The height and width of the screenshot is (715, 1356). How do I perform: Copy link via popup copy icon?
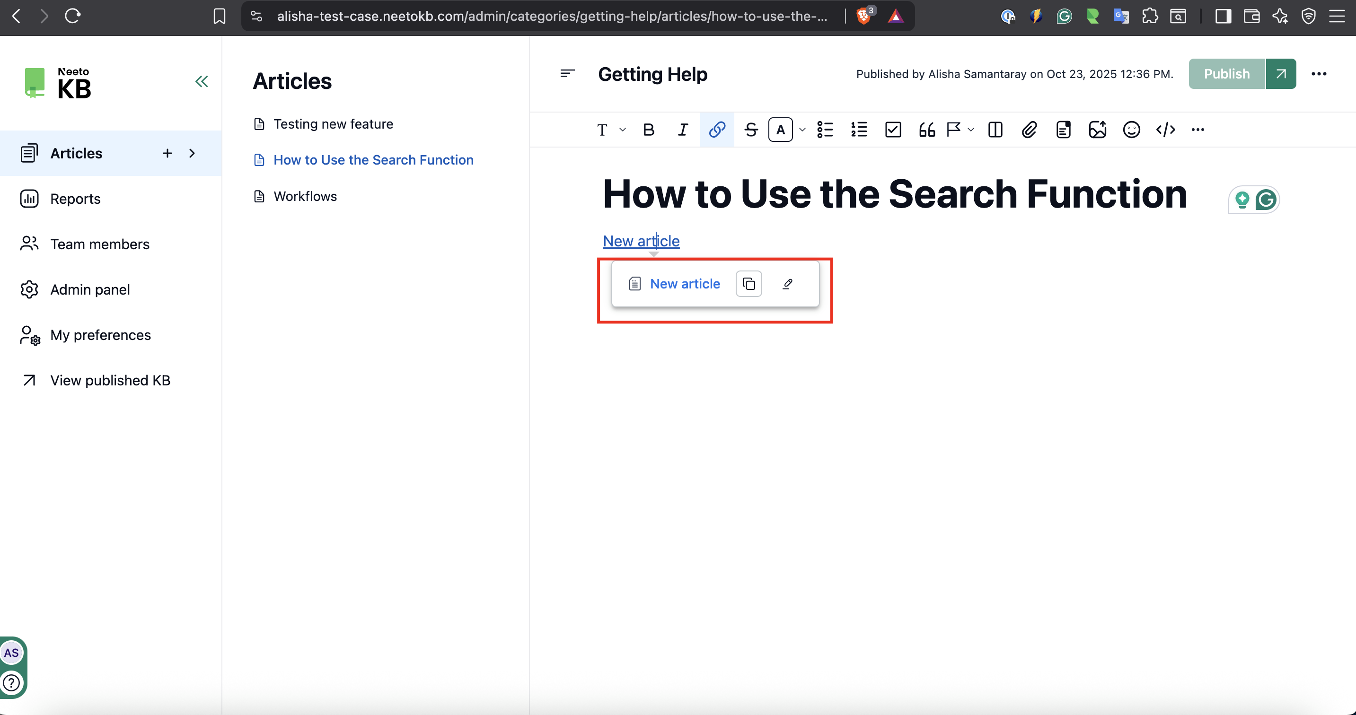click(748, 284)
